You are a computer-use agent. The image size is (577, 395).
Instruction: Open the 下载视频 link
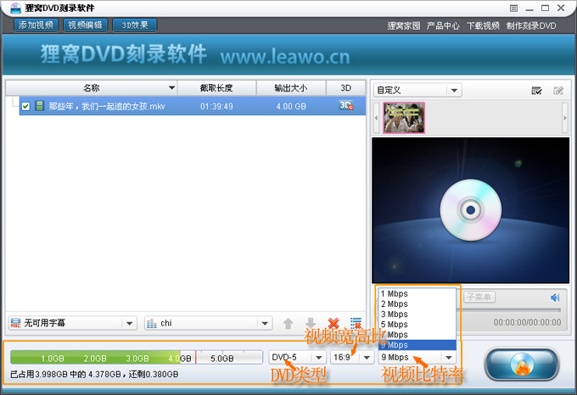pyautogui.click(x=483, y=25)
